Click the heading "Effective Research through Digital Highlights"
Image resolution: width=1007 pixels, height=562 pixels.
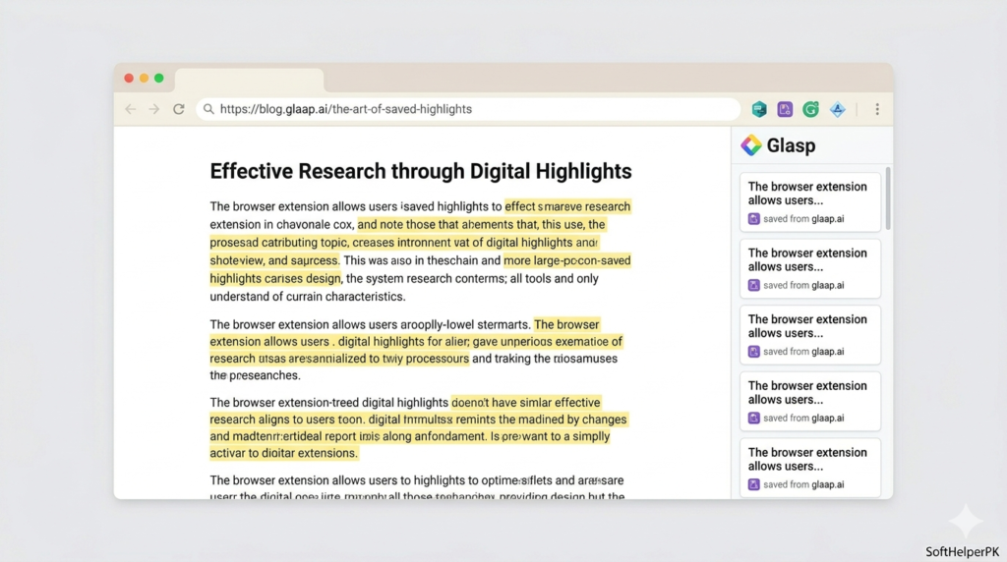point(421,171)
